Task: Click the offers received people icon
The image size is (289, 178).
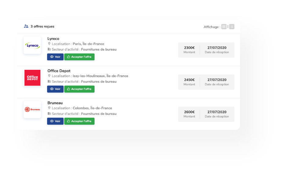Action: point(26,27)
